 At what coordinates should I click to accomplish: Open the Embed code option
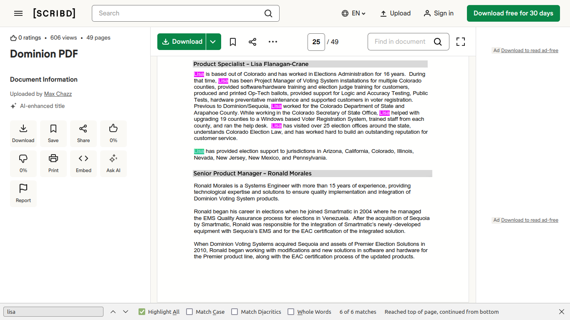pos(83,163)
